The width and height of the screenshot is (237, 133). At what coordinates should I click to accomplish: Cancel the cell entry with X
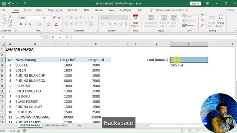53,37
